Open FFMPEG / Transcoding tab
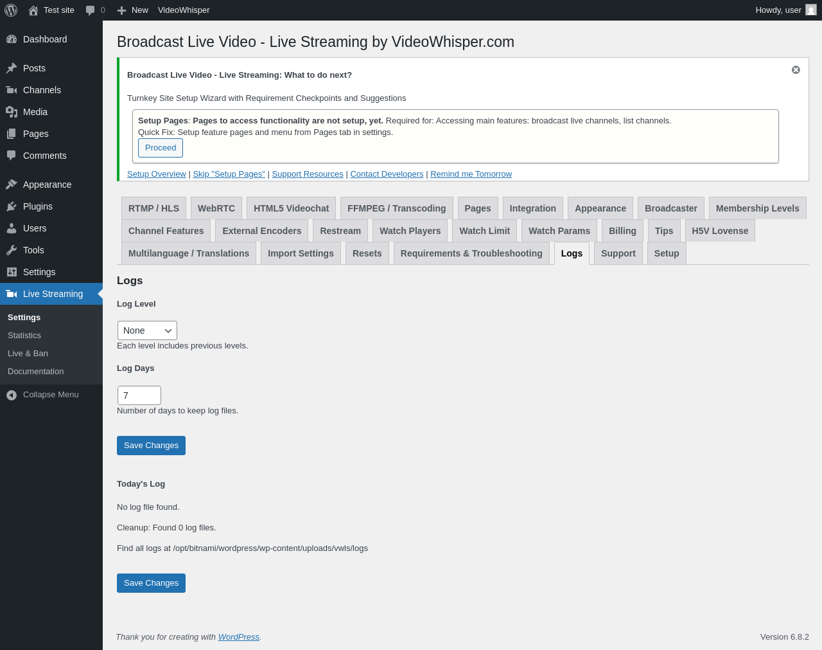This screenshot has width=822, height=650. [x=396, y=208]
